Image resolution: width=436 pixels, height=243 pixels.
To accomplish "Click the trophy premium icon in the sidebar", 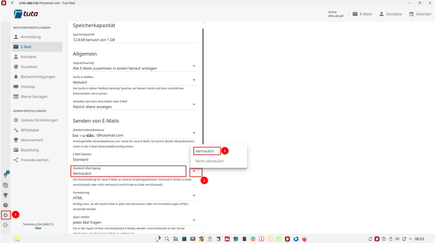I will (x=5, y=195).
